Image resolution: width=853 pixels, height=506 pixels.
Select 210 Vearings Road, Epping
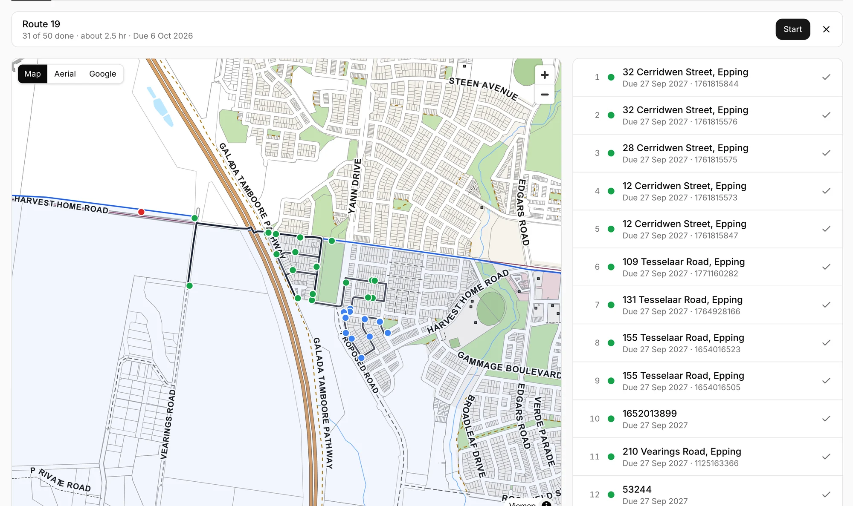[708, 457]
